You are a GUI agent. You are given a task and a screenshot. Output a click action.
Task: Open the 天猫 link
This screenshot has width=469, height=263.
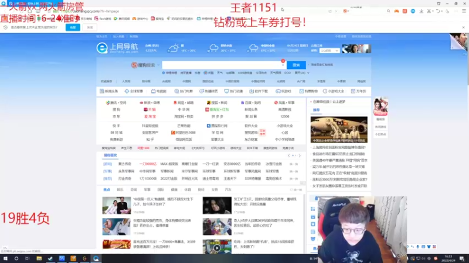tap(150, 109)
